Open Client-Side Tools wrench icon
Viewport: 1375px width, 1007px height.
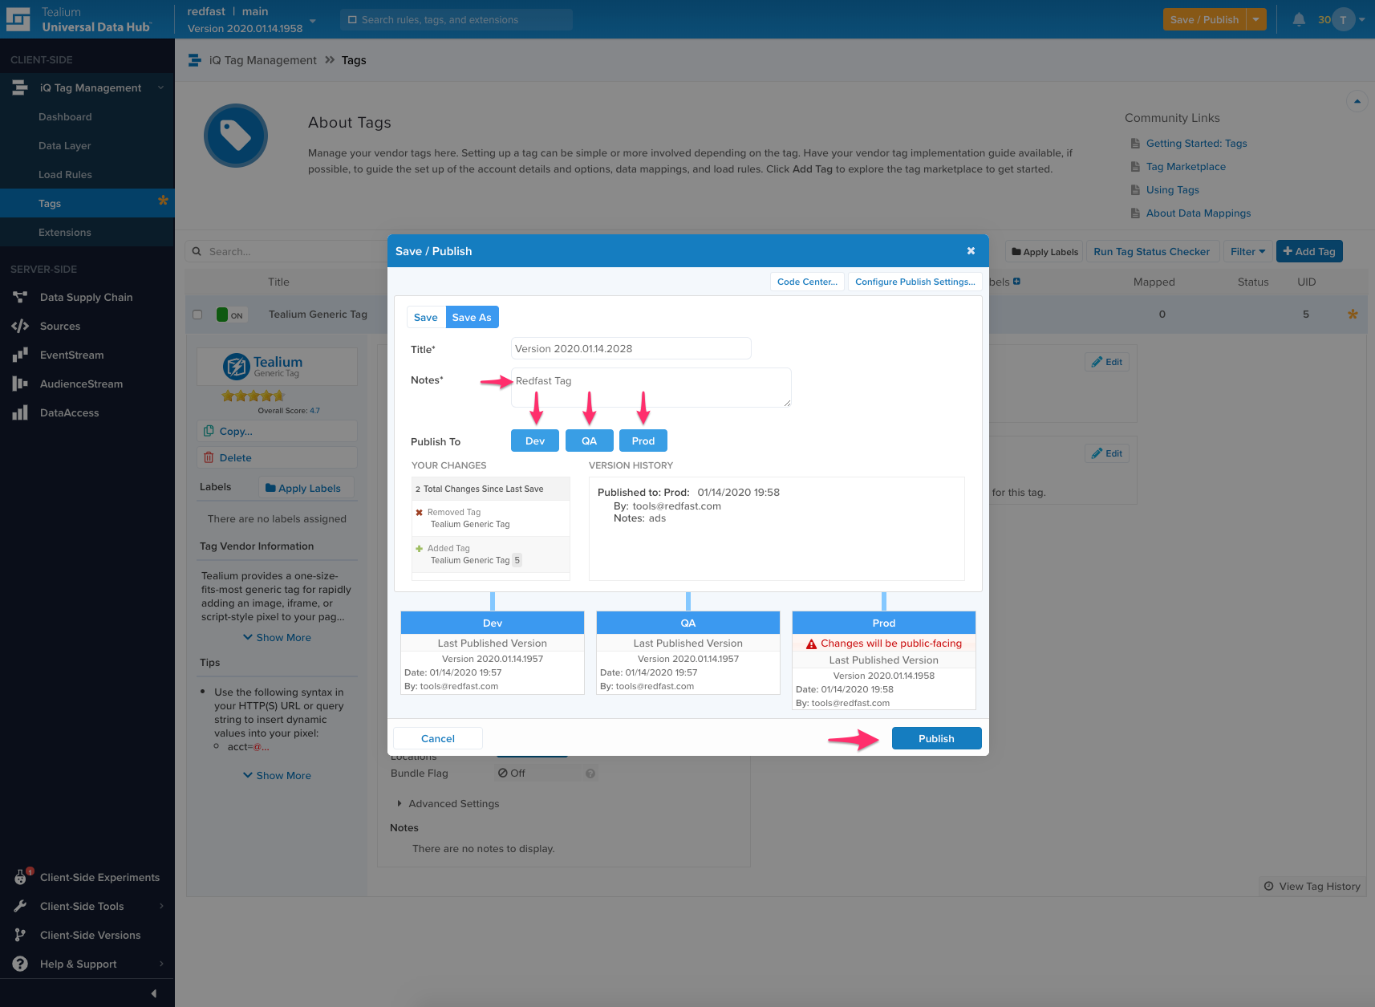(20, 906)
